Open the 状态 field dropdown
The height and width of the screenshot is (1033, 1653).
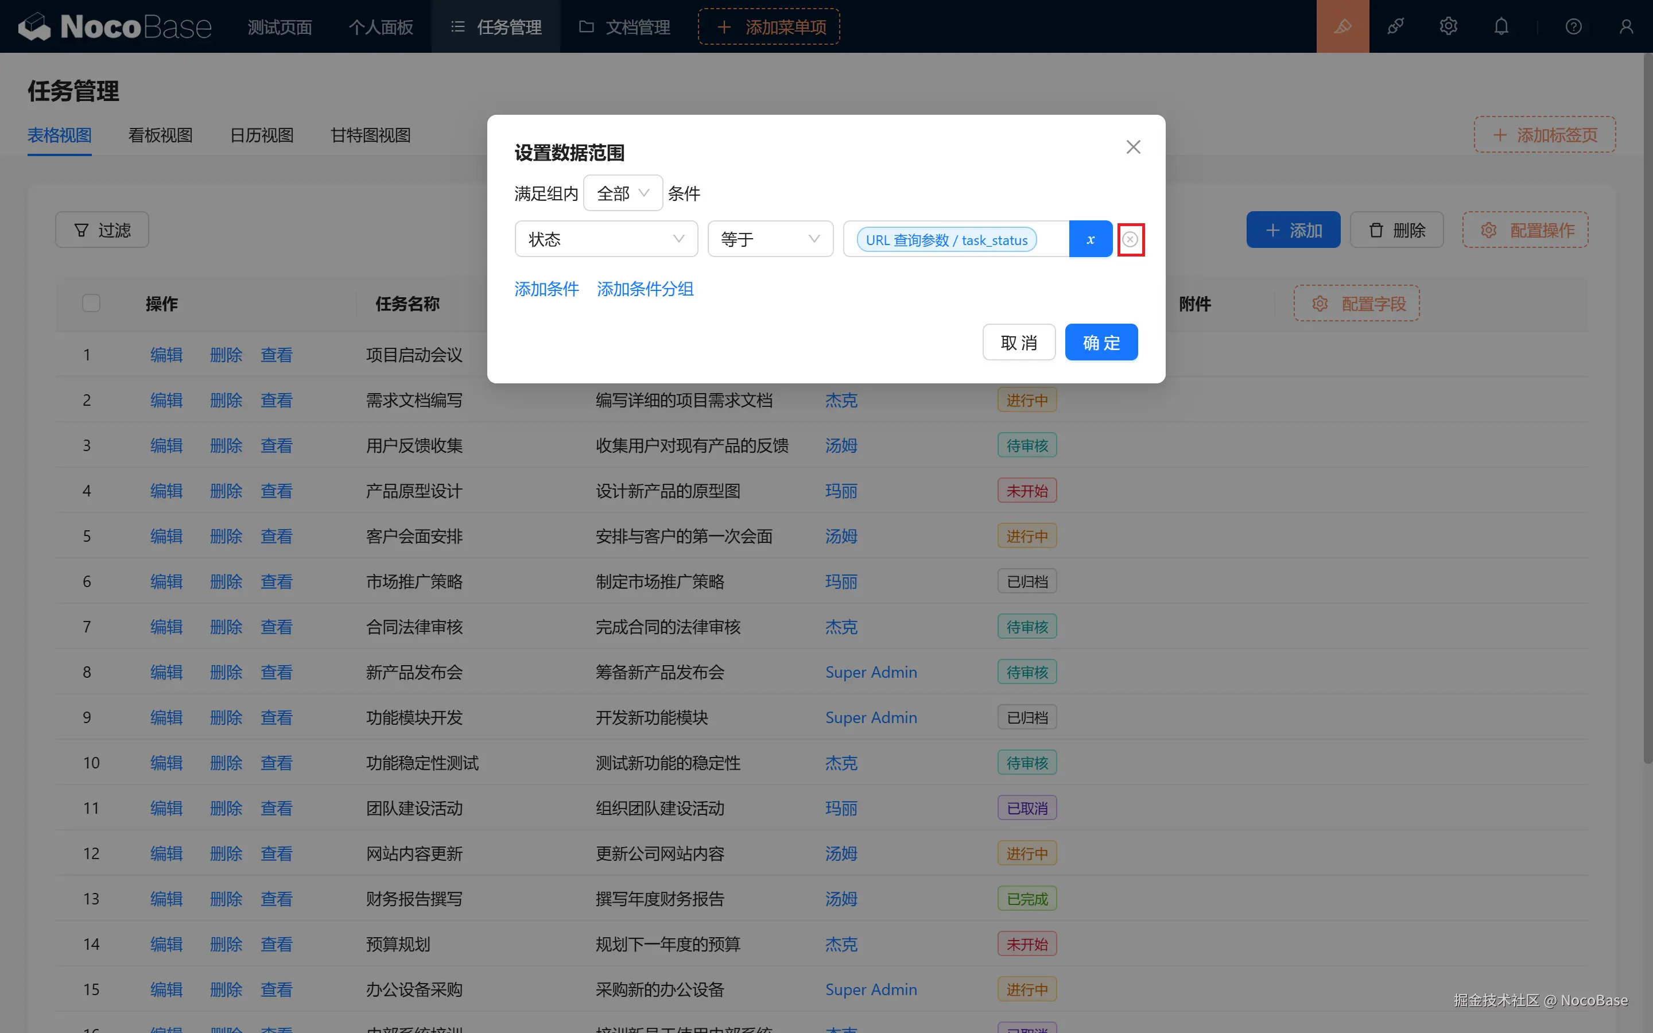(x=606, y=239)
